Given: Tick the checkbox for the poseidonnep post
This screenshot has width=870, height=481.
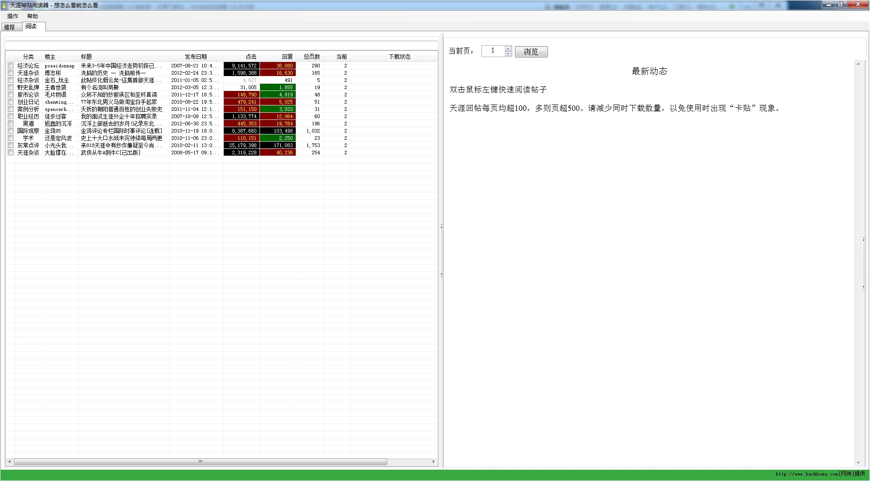Looking at the screenshot, I should [11, 66].
